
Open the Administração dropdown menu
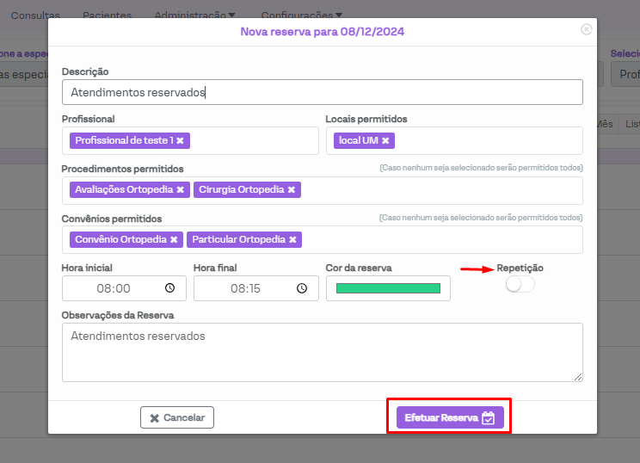(194, 15)
